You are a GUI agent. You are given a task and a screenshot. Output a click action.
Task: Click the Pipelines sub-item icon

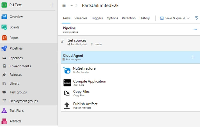pyautogui.click(x=4, y=58)
